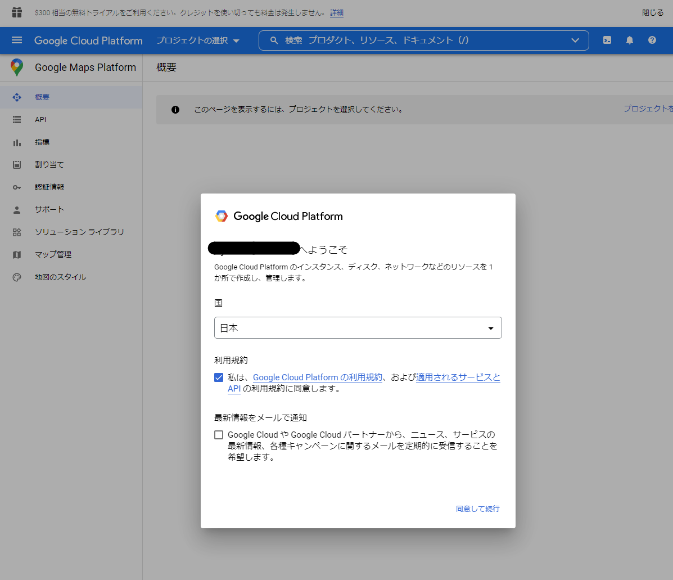The height and width of the screenshot is (580, 673).
Task: Click 同意して続行 to agree and continue
Action: (x=478, y=509)
